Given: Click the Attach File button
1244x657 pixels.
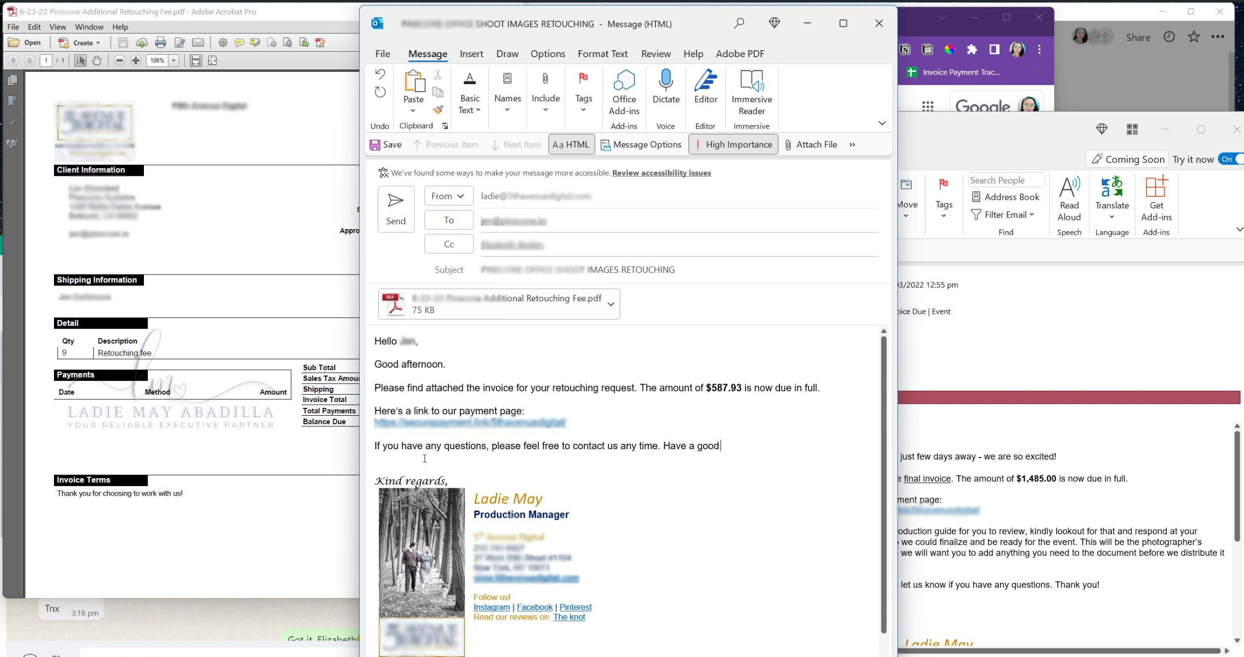Looking at the screenshot, I should [811, 144].
